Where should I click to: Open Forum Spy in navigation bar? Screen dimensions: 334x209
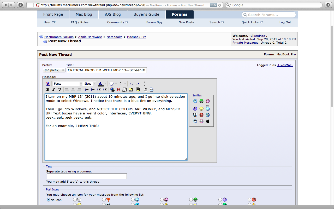pos(154,22)
